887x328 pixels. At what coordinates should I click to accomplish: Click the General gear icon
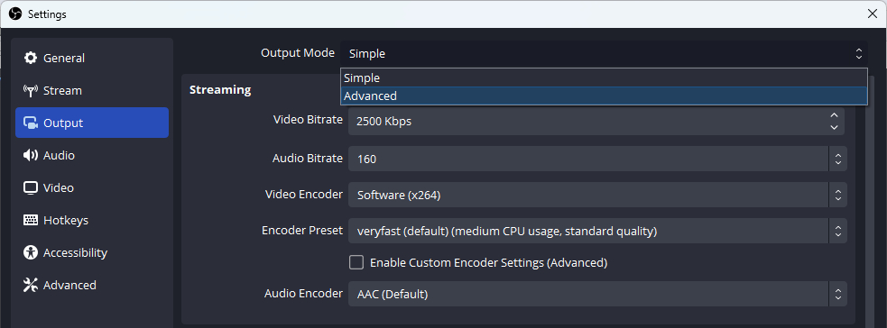click(30, 58)
